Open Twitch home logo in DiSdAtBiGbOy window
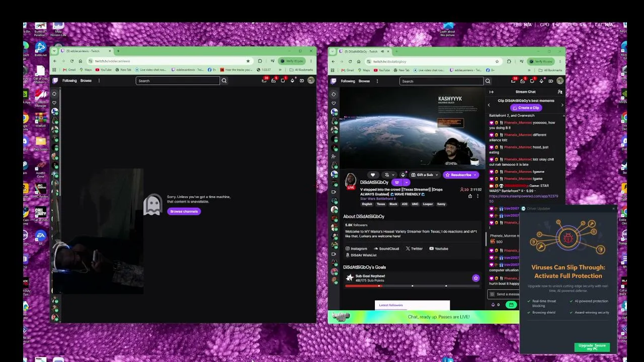 point(334,81)
